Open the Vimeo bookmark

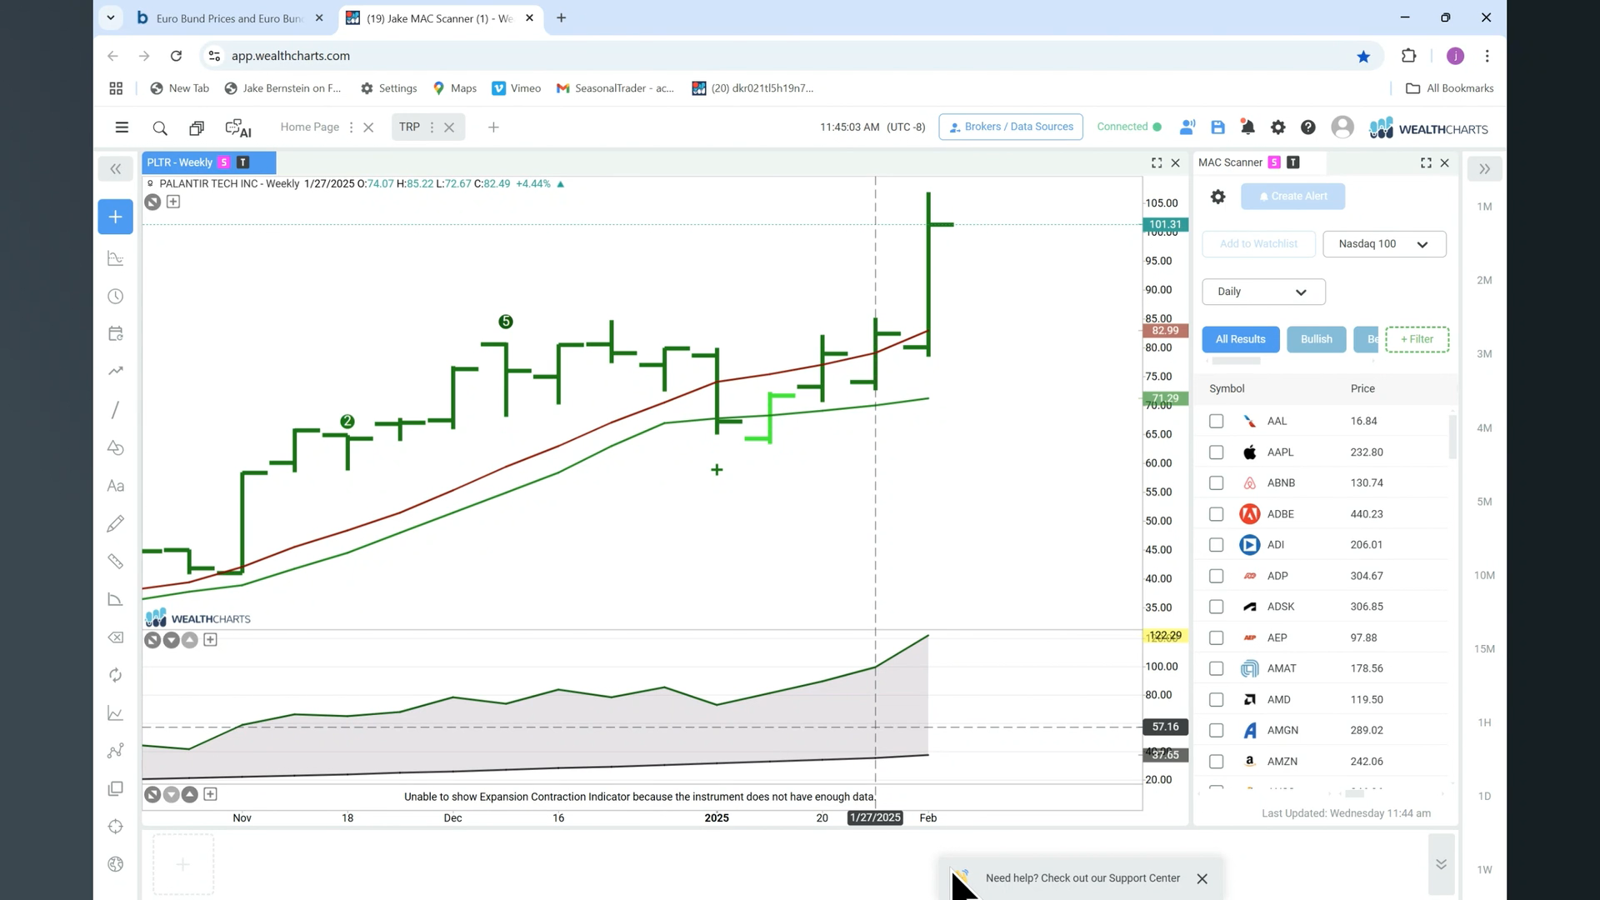click(x=516, y=88)
